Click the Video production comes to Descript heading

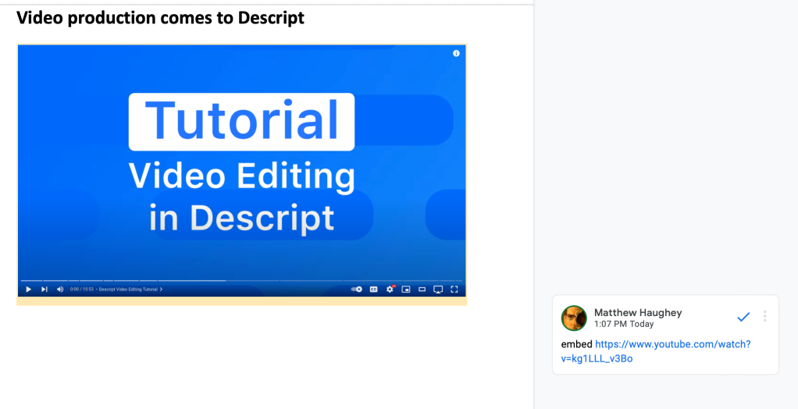pyautogui.click(x=160, y=18)
